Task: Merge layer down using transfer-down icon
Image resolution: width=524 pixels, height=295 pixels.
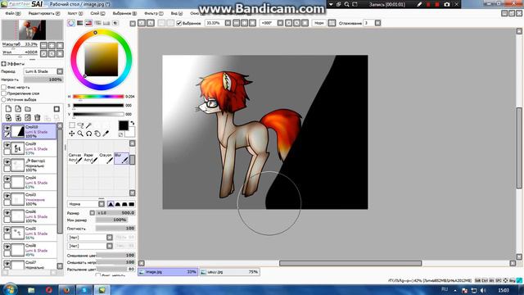Action: (8, 117)
